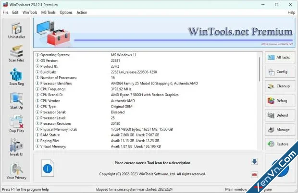298x193 pixels.
Task: Click the computer and toolbox banner image
Action: (x=53, y=33)
